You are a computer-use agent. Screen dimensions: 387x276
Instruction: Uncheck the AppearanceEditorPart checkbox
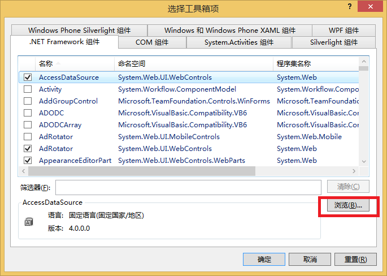click(28, 161)
